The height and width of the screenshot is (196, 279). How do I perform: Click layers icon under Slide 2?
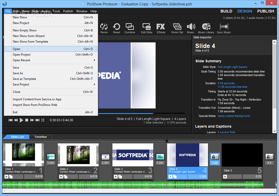65,176
